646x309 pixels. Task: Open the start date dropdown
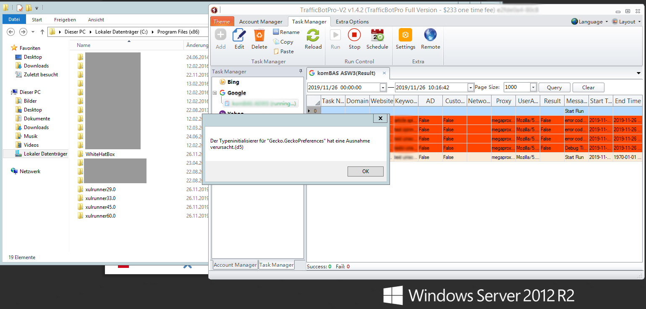pos(383,87)
